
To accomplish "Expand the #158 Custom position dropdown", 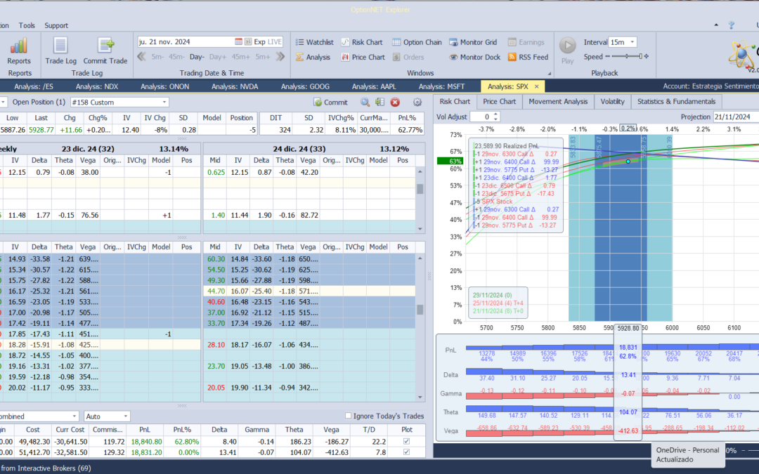I will coord(164,102).
